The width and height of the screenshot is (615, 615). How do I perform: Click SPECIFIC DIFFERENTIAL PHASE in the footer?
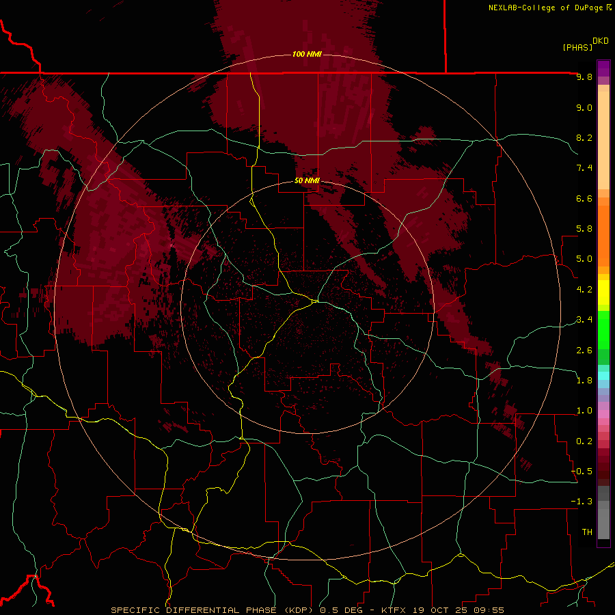click(x=195, y=610)
